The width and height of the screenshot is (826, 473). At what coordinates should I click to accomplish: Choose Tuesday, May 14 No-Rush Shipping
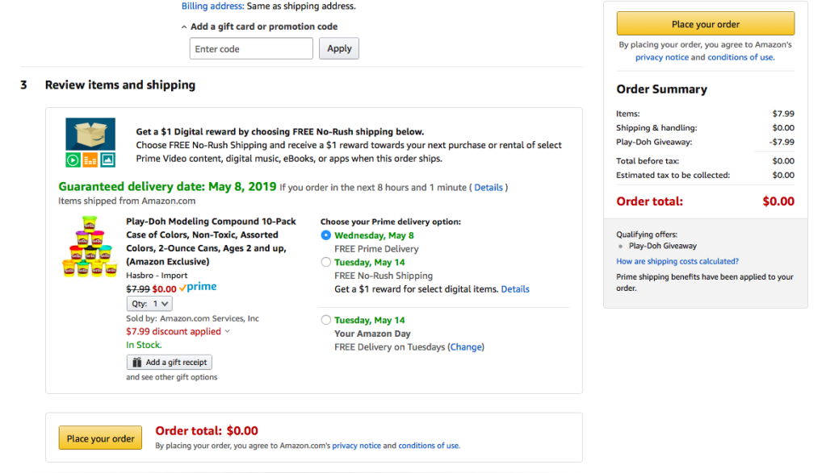coord(326,262)
